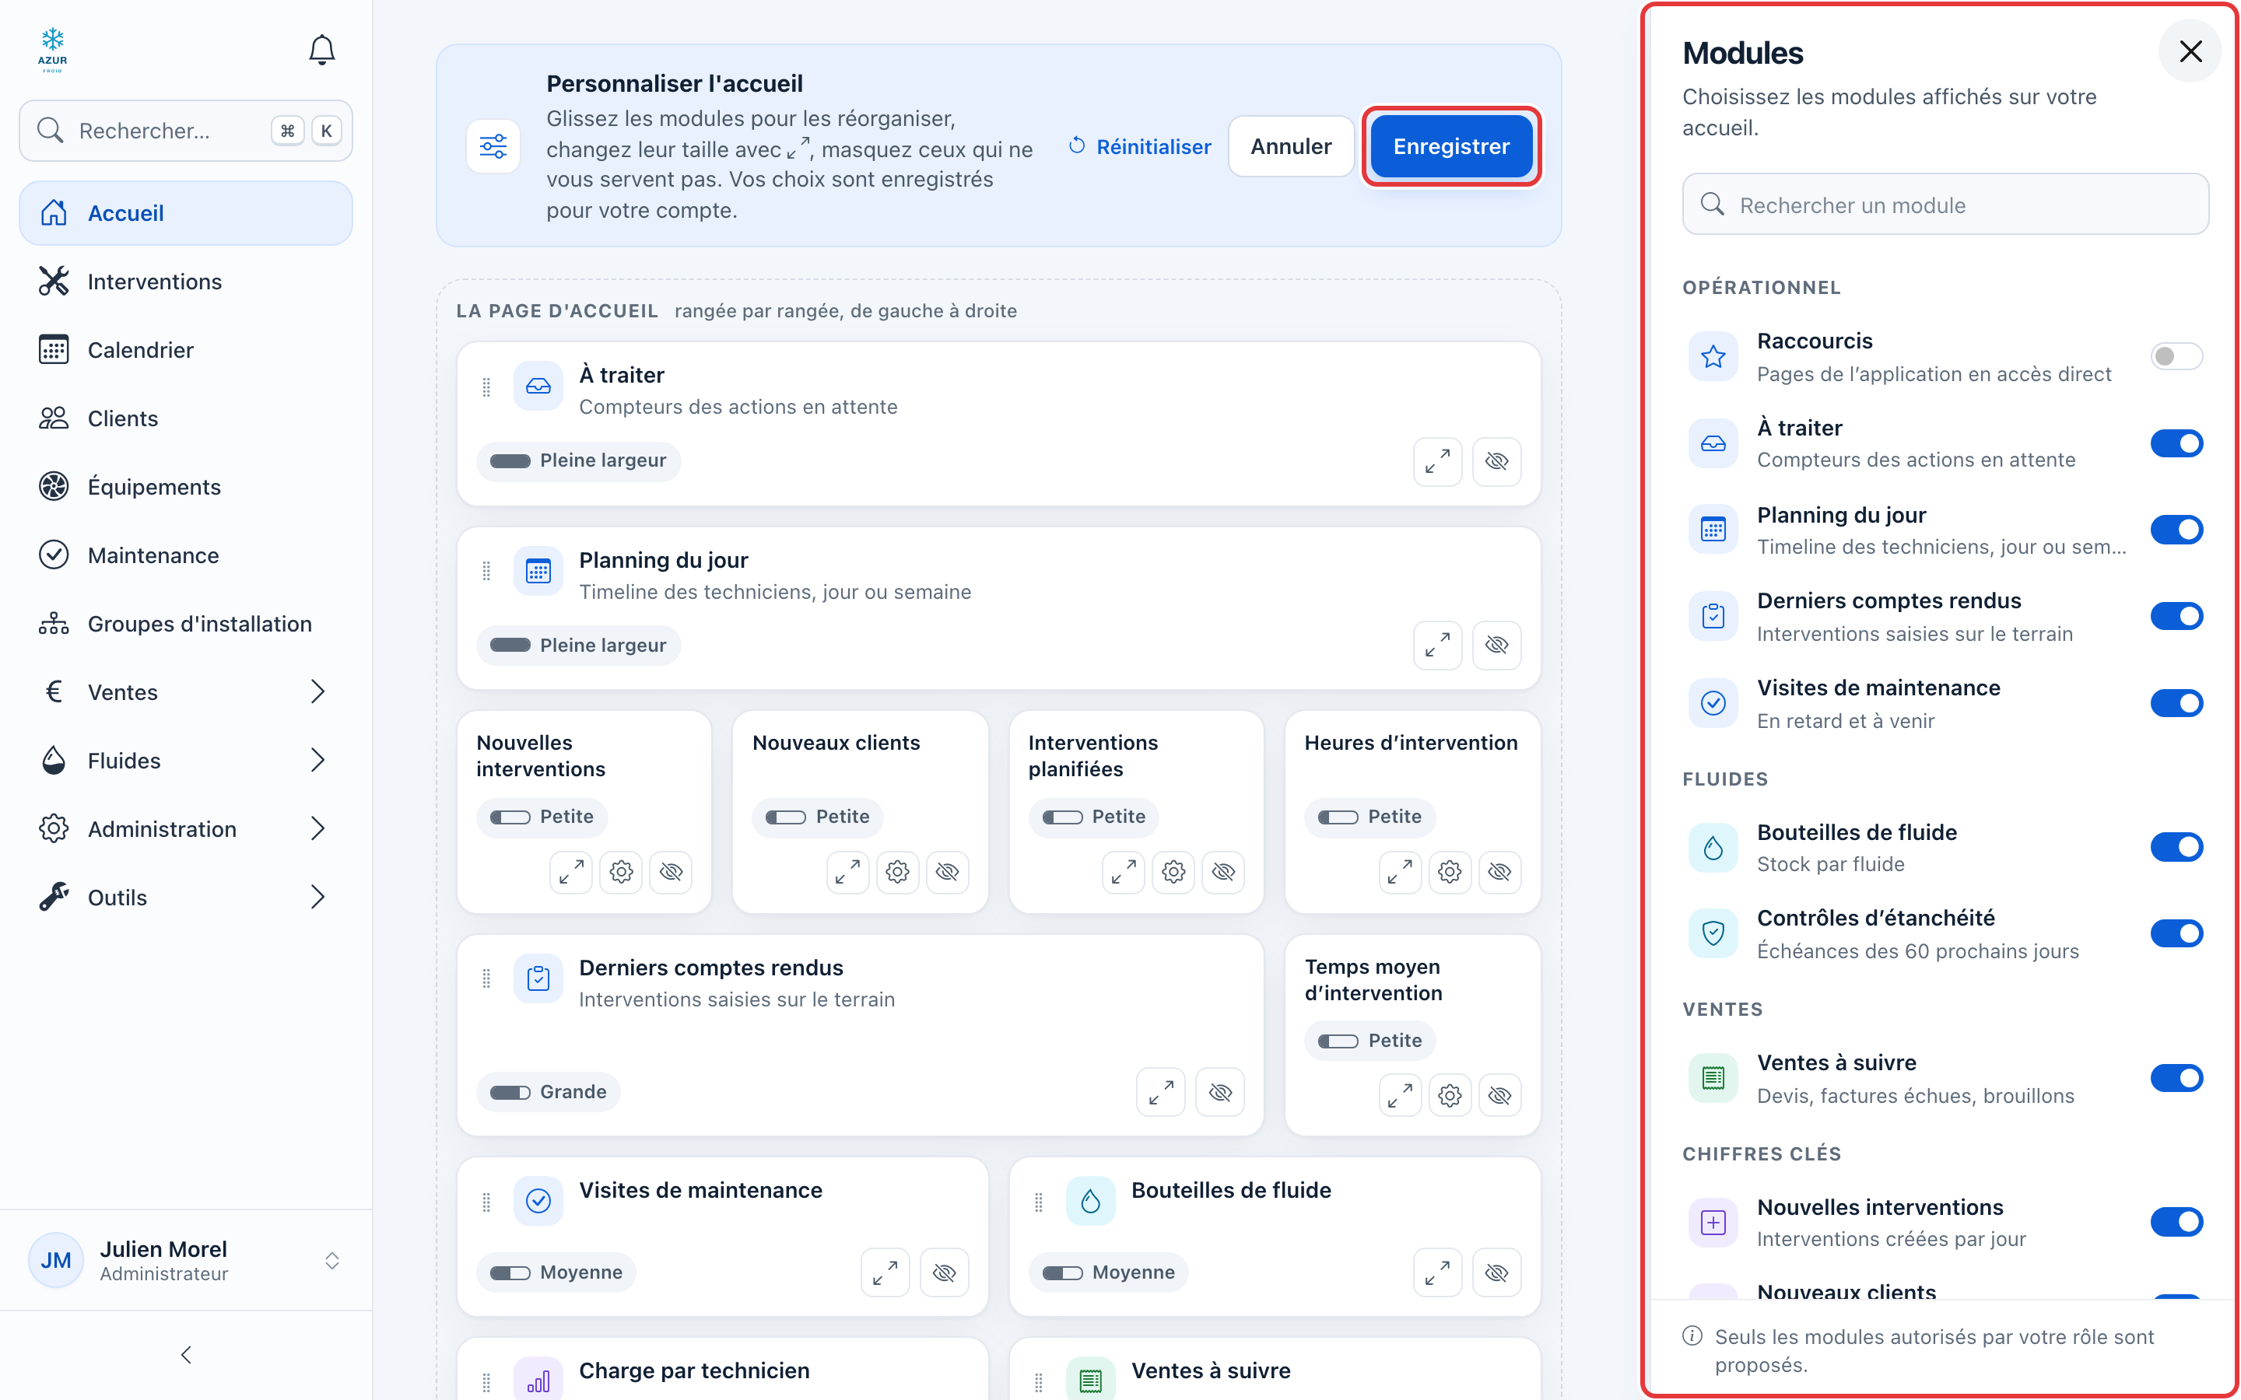Image resolution: width=2241 pixels, height=1400 pixels.
Task: Toggle Bouteilles de fluide module off
Action: pyautogui.click(x=2176, y=847)
